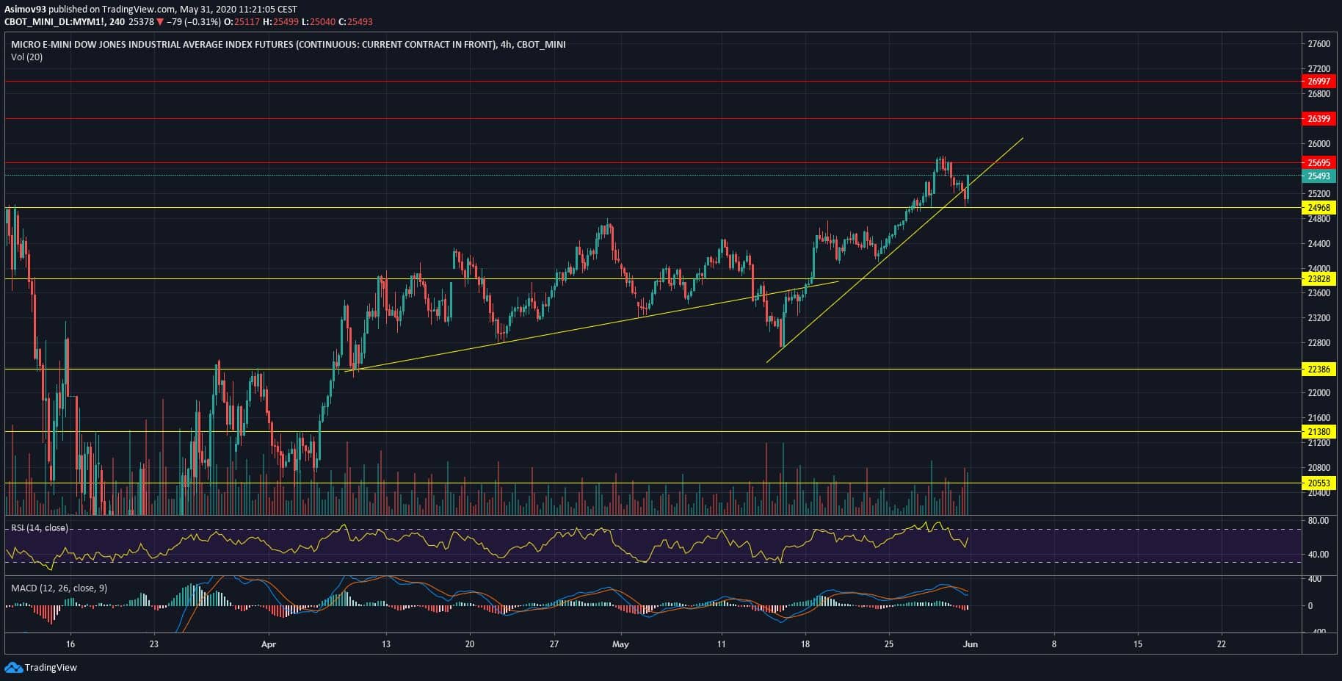Click the 13 date on time axis
1342x681 pixels.
pyautogui.click(x=386, y=644)
